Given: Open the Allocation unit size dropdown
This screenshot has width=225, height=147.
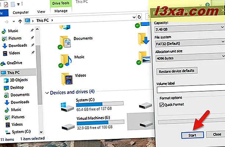Looking at the screenshot, I should click(190, 57).
